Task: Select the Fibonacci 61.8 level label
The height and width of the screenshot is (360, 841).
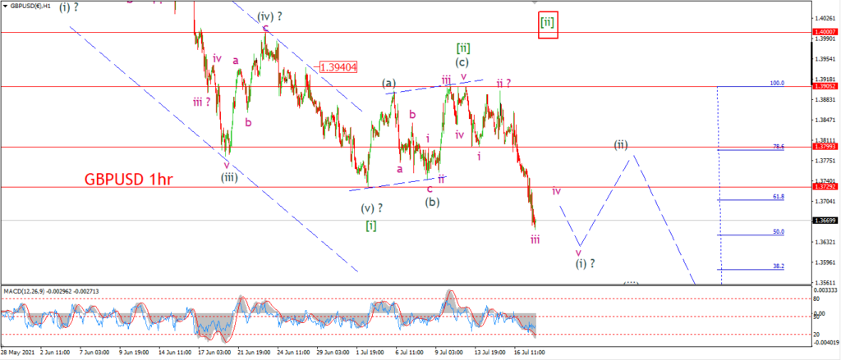Action: click(x=779, y=197)
